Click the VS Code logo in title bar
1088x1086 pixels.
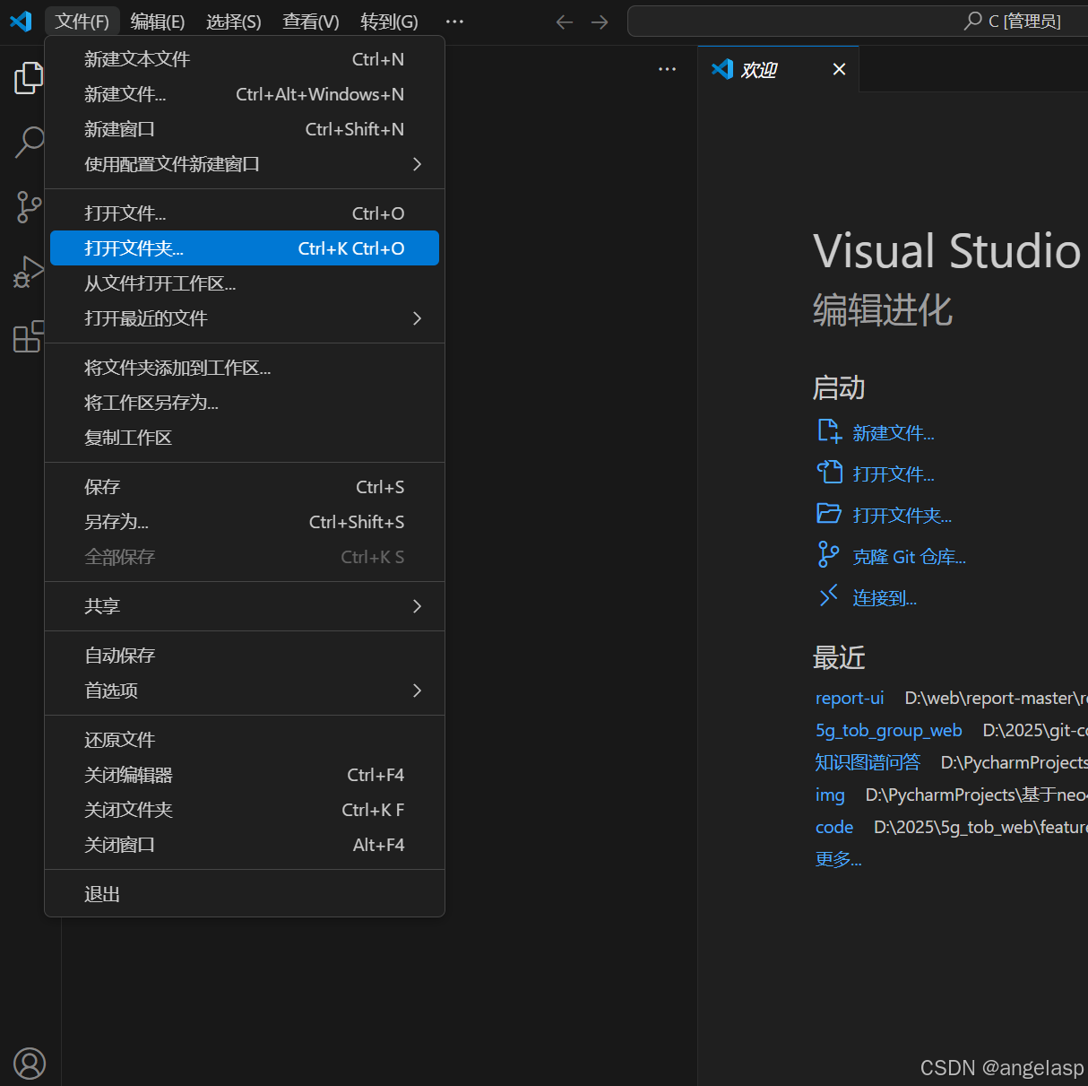pyautogui.click(x=21, y=21)
